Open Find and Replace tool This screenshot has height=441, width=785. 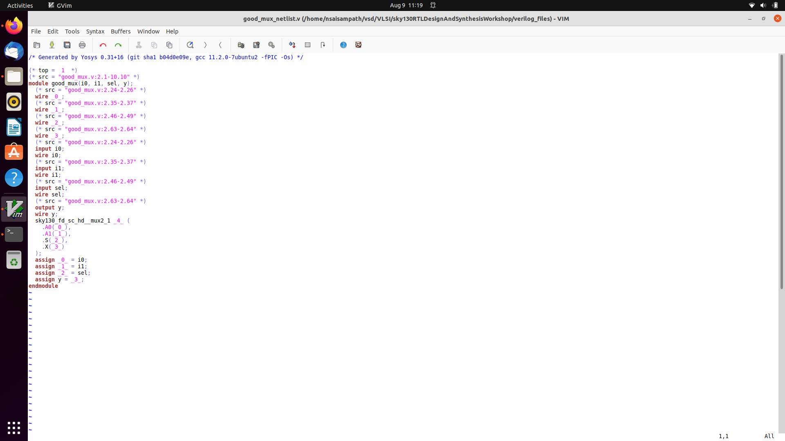tap(190, 45)
